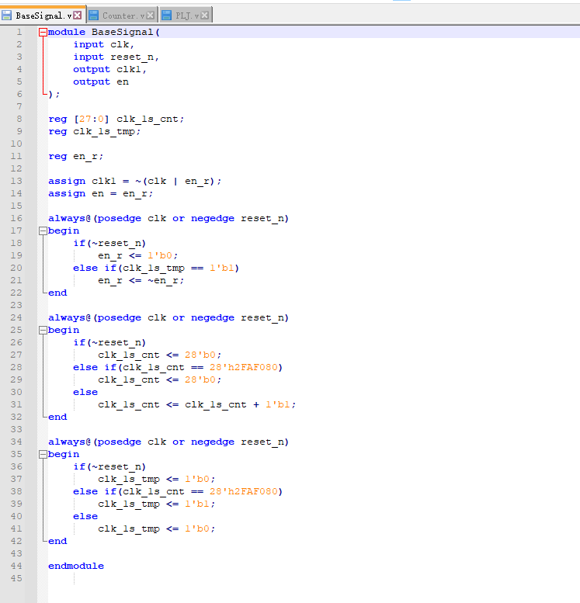This screenshot has height=603, width=580.
Task: Click 'output clk1,' on line 4
Action: (110, 69)
